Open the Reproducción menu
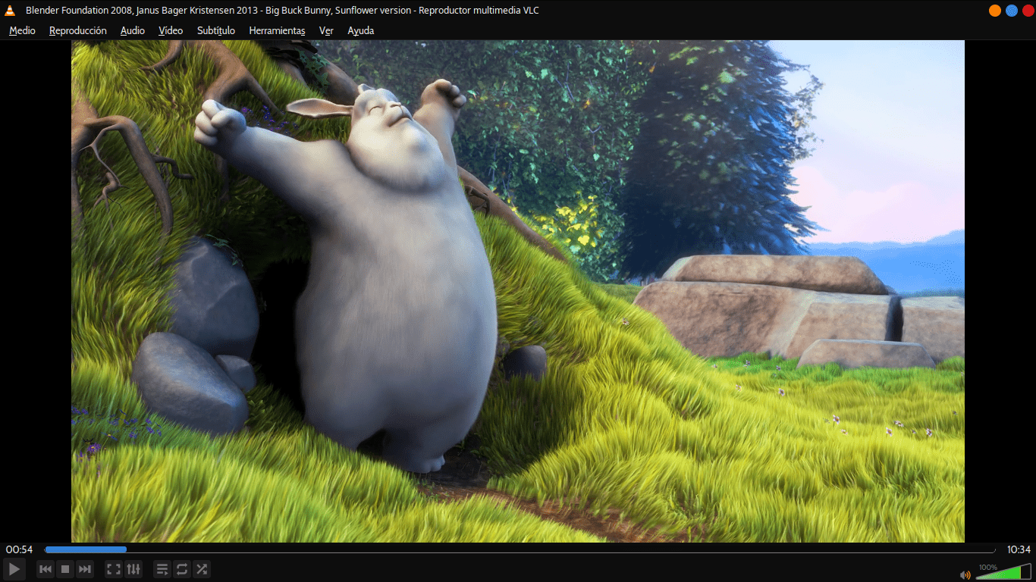The image size is (1036, 582). coord(77,30)
